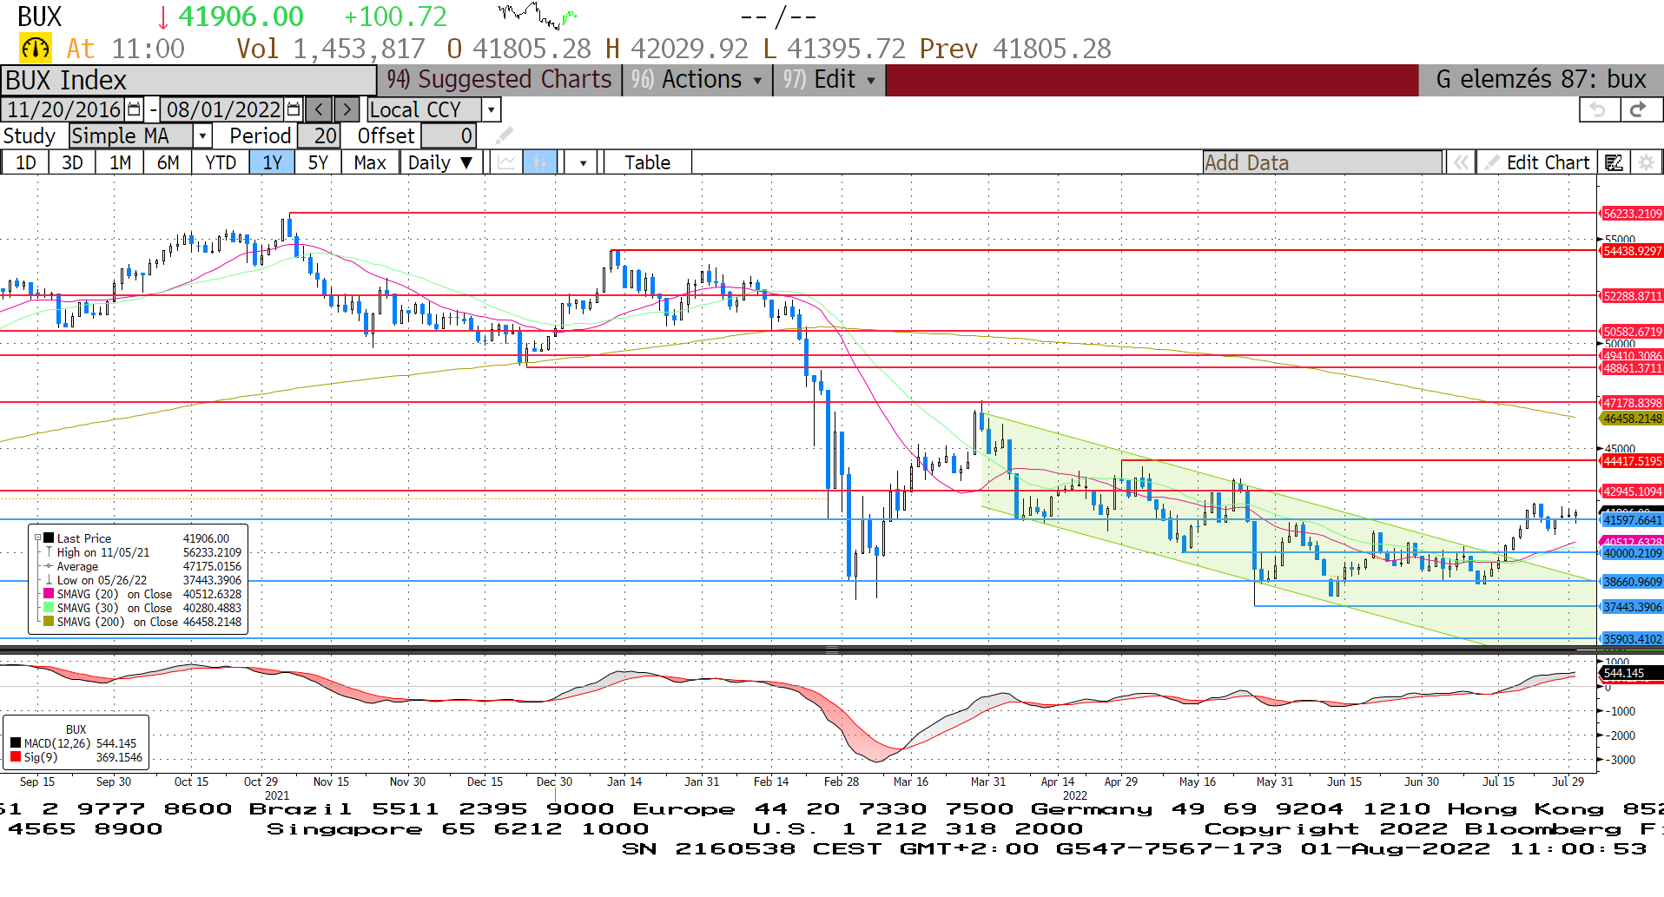Open the end date calendar picker
This screenshot has height=897, width=1664.
(x=294, y=109)
